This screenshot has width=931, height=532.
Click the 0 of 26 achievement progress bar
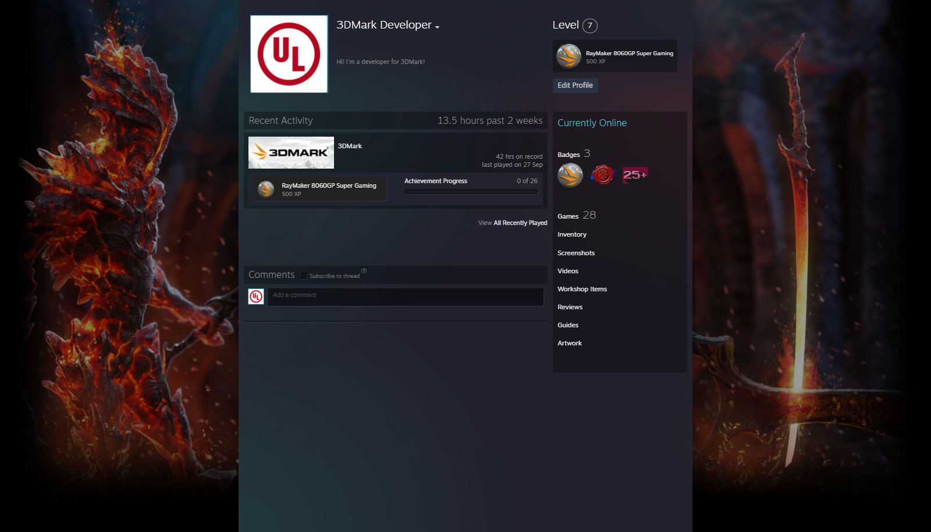(471, 191)
